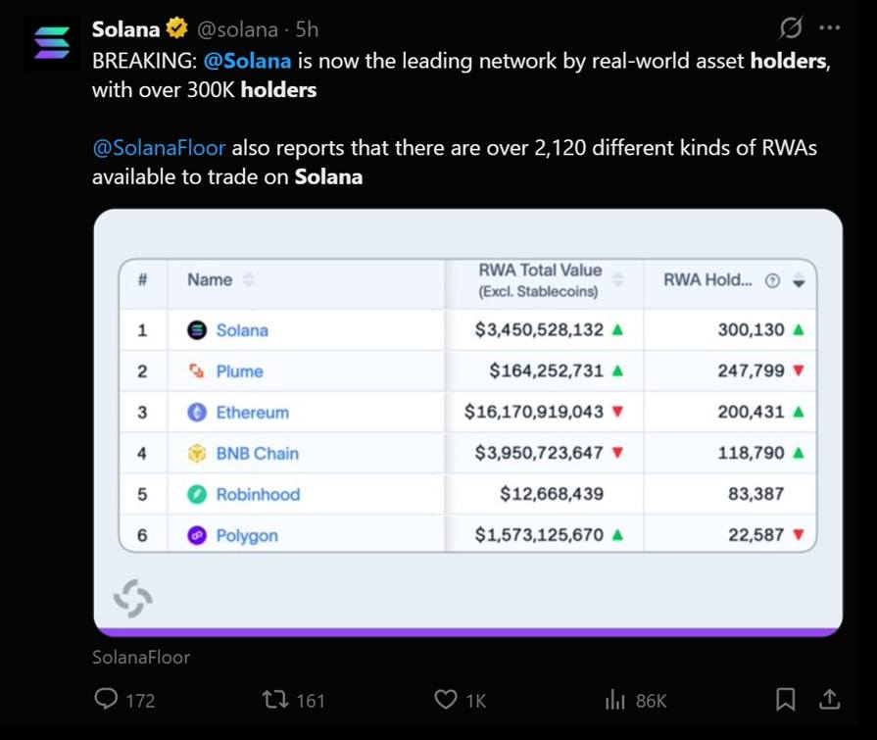Open the three-dot more options menu
The height and width of the screenshot is (740, 877).
829,28
